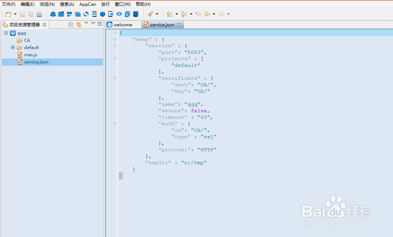Click the Save All toolbar icon
The image size is (393, 237).
coord(31,14)
